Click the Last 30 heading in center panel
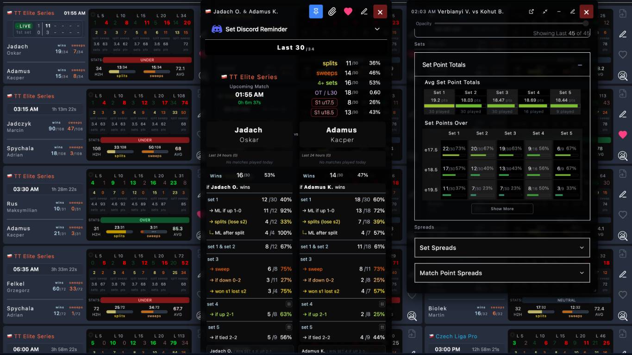632x355 pixels. pos(296,48)
